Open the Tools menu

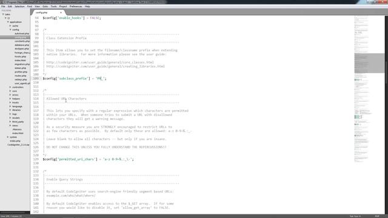point(53,7)
